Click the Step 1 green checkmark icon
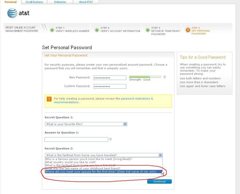The height and width of the screenshot is (194, 240). (x=52, y=30)
